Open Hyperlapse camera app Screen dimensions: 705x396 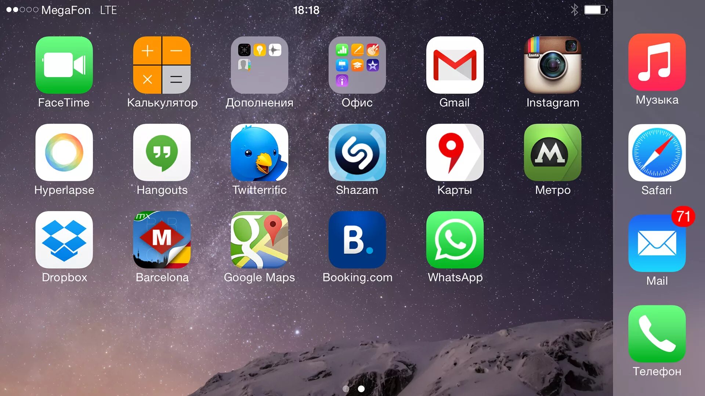click(x=64, y=153)
